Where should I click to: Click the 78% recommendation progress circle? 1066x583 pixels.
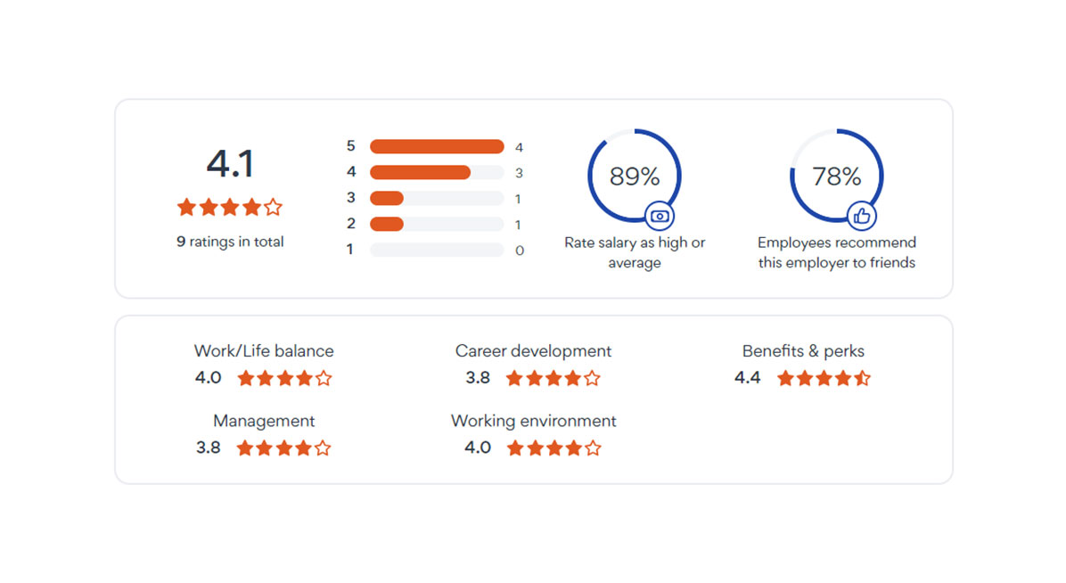click(x=836, y=176)
